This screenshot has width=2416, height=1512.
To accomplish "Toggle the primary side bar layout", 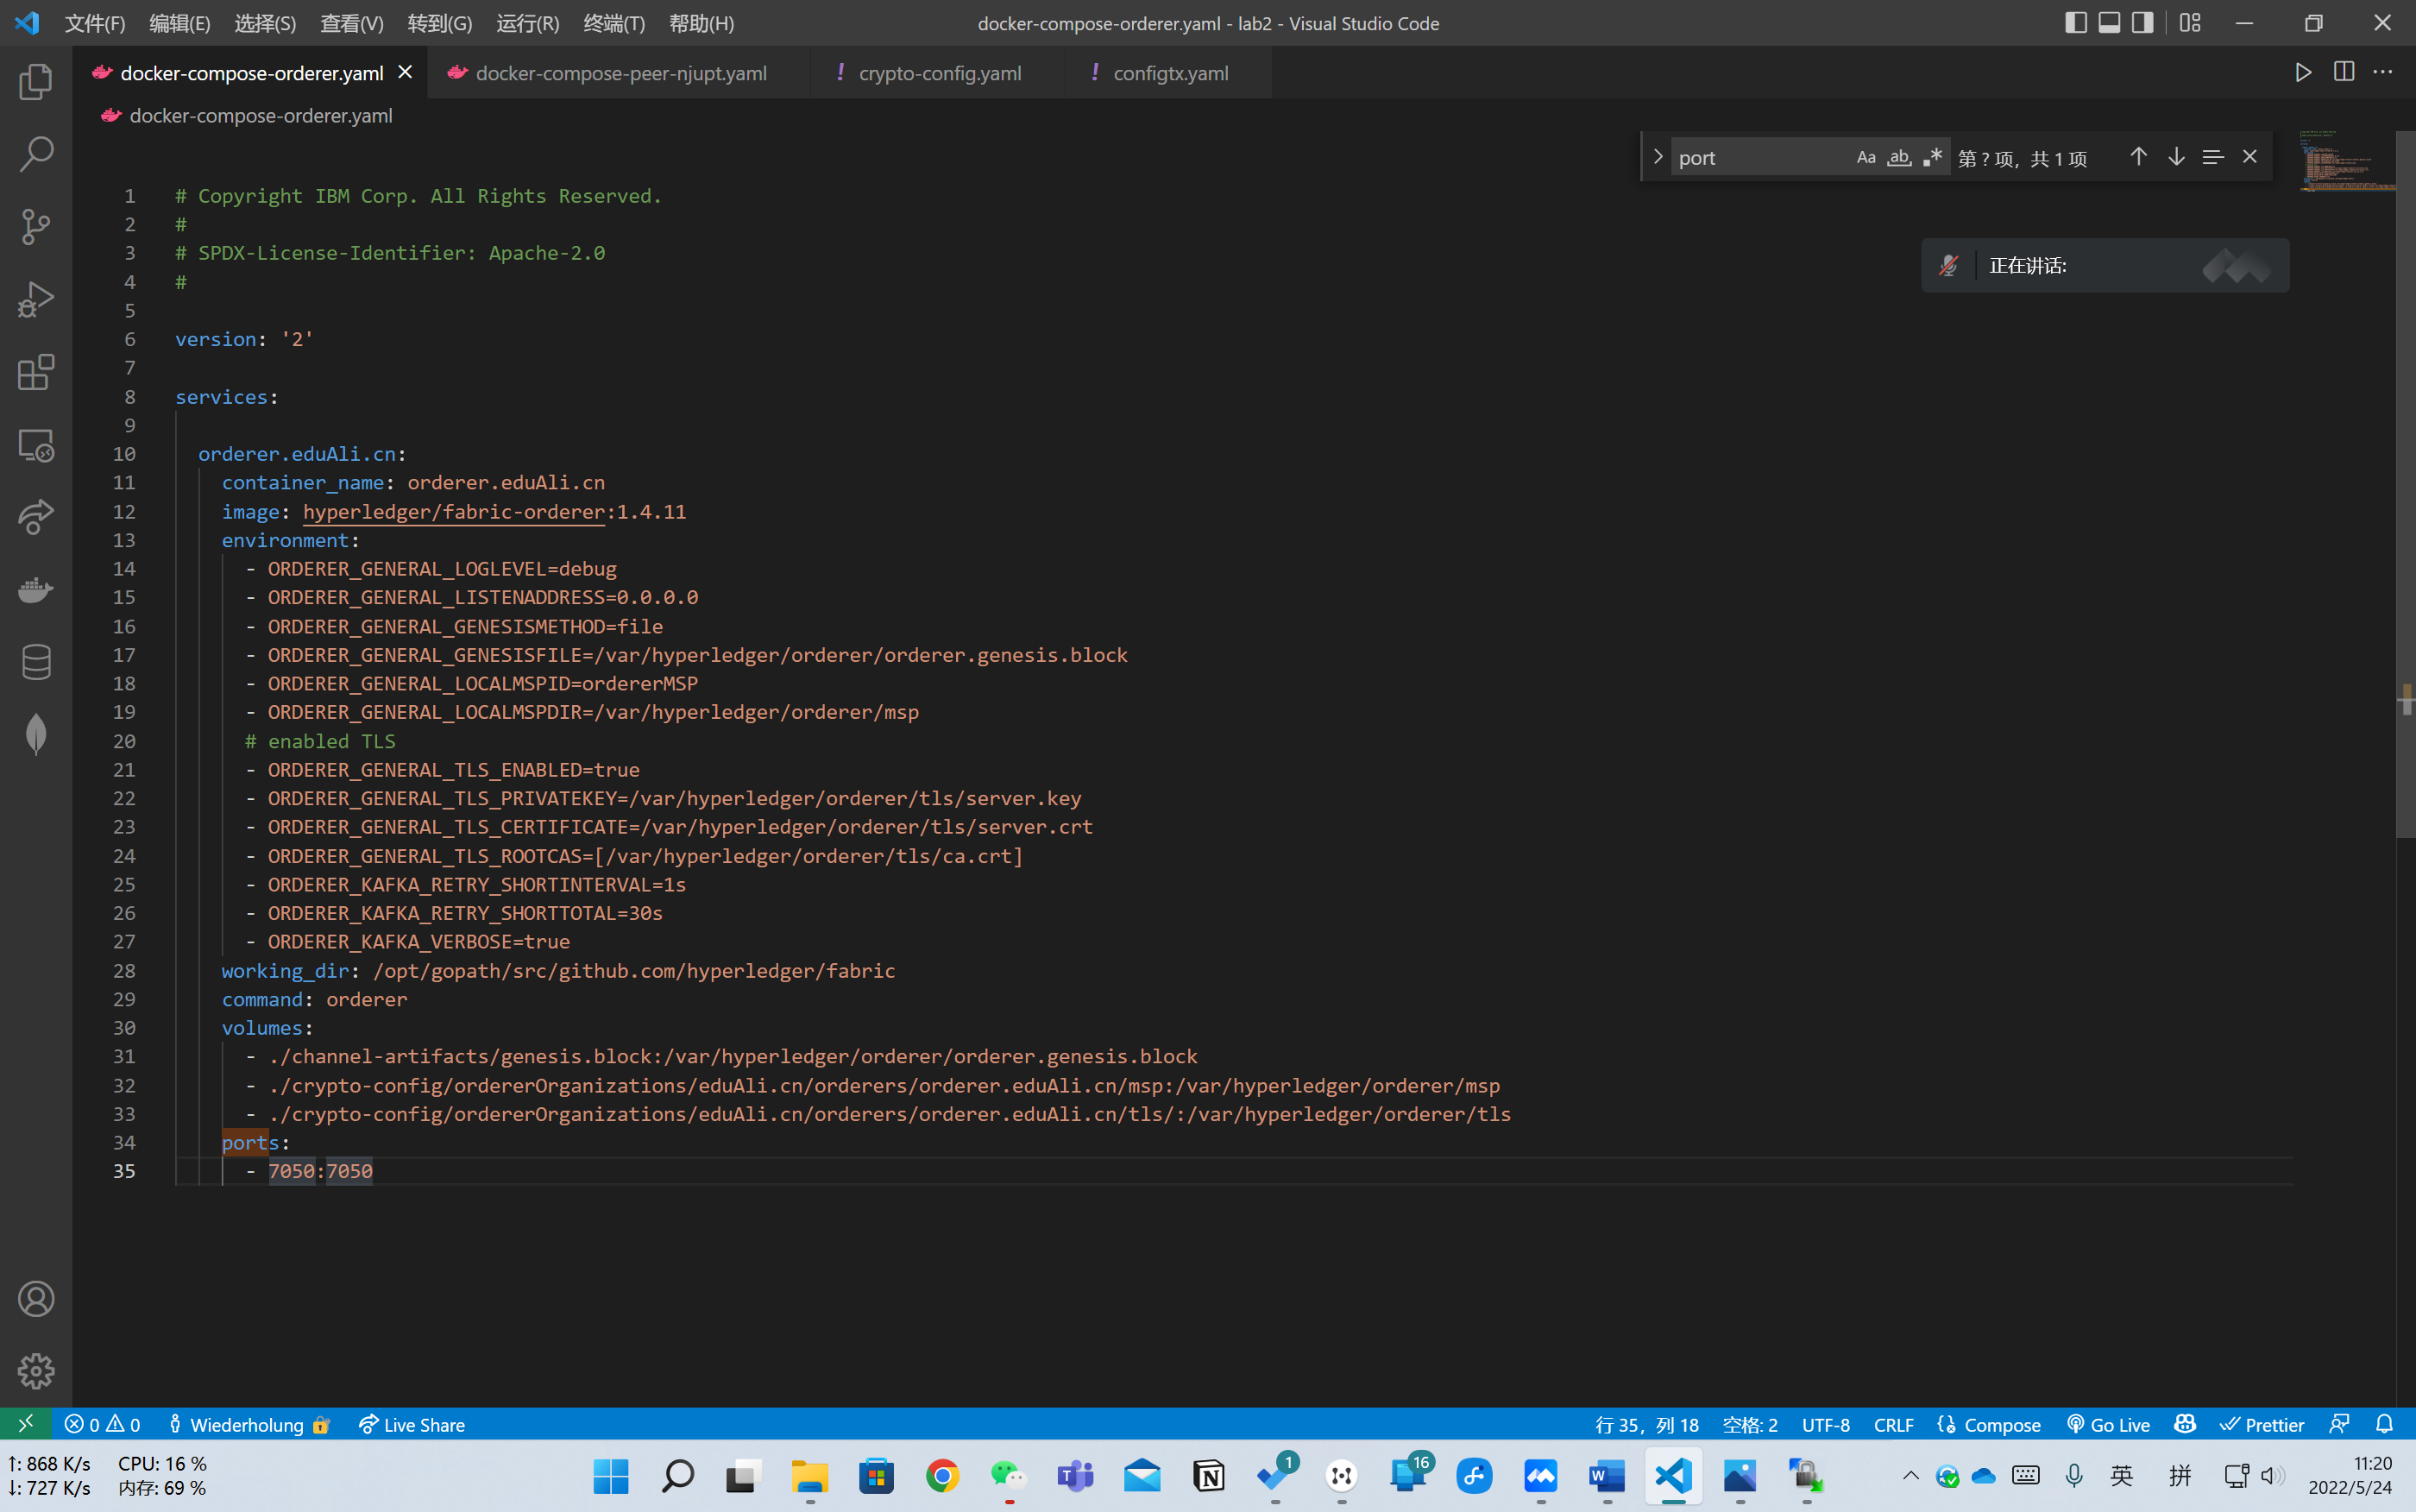I will [x=2076, y=22].
